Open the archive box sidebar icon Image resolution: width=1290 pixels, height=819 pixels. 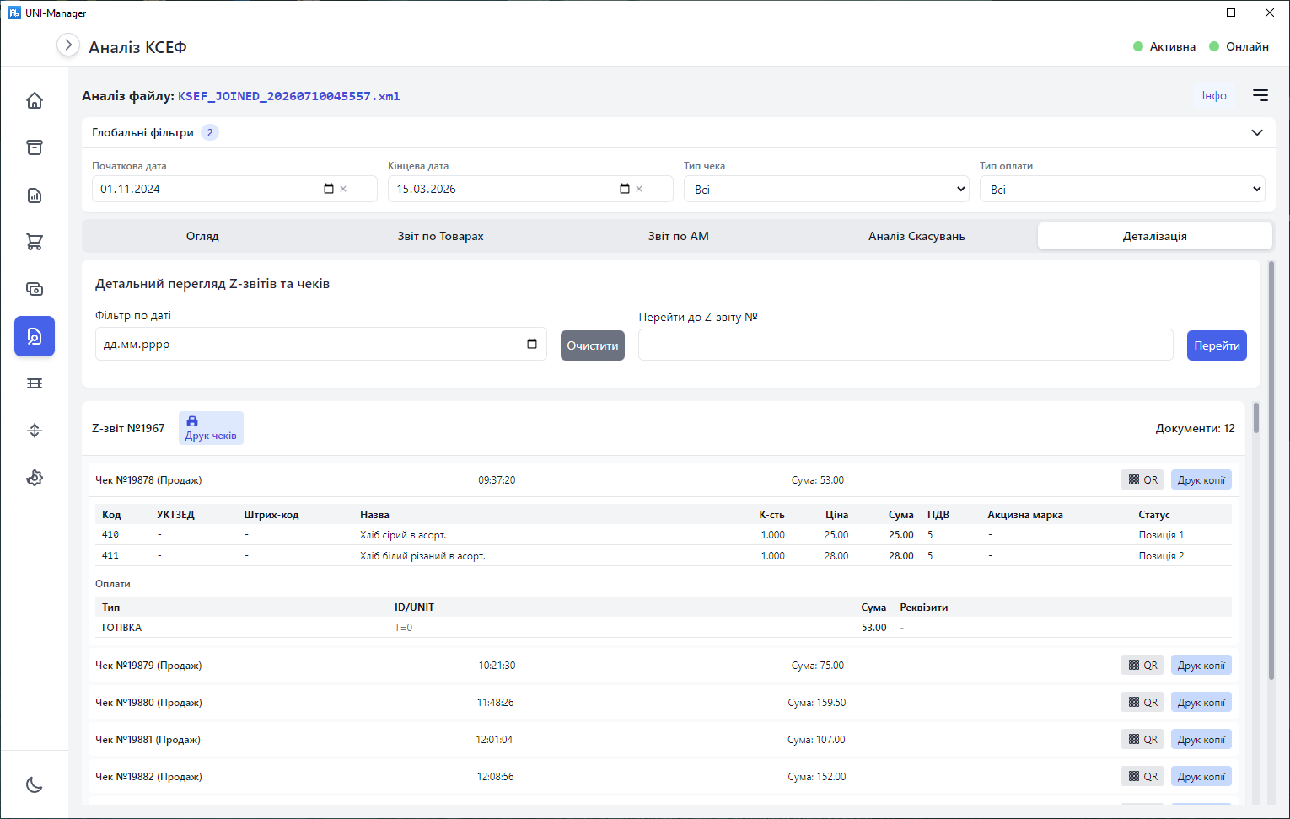35,147
